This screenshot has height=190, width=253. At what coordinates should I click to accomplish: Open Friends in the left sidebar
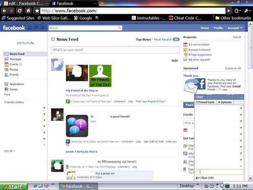pyautogui.click(x=11, y=75)
